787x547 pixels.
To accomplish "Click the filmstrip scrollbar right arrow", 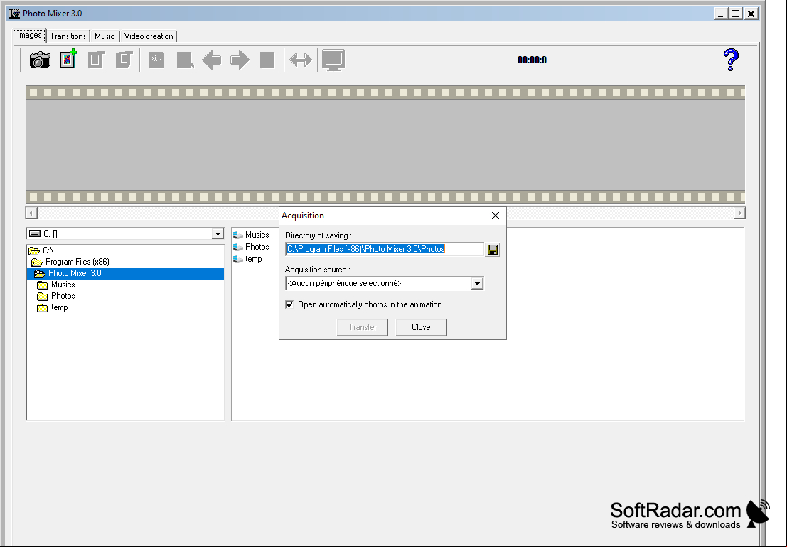I will tap(739, 213).
